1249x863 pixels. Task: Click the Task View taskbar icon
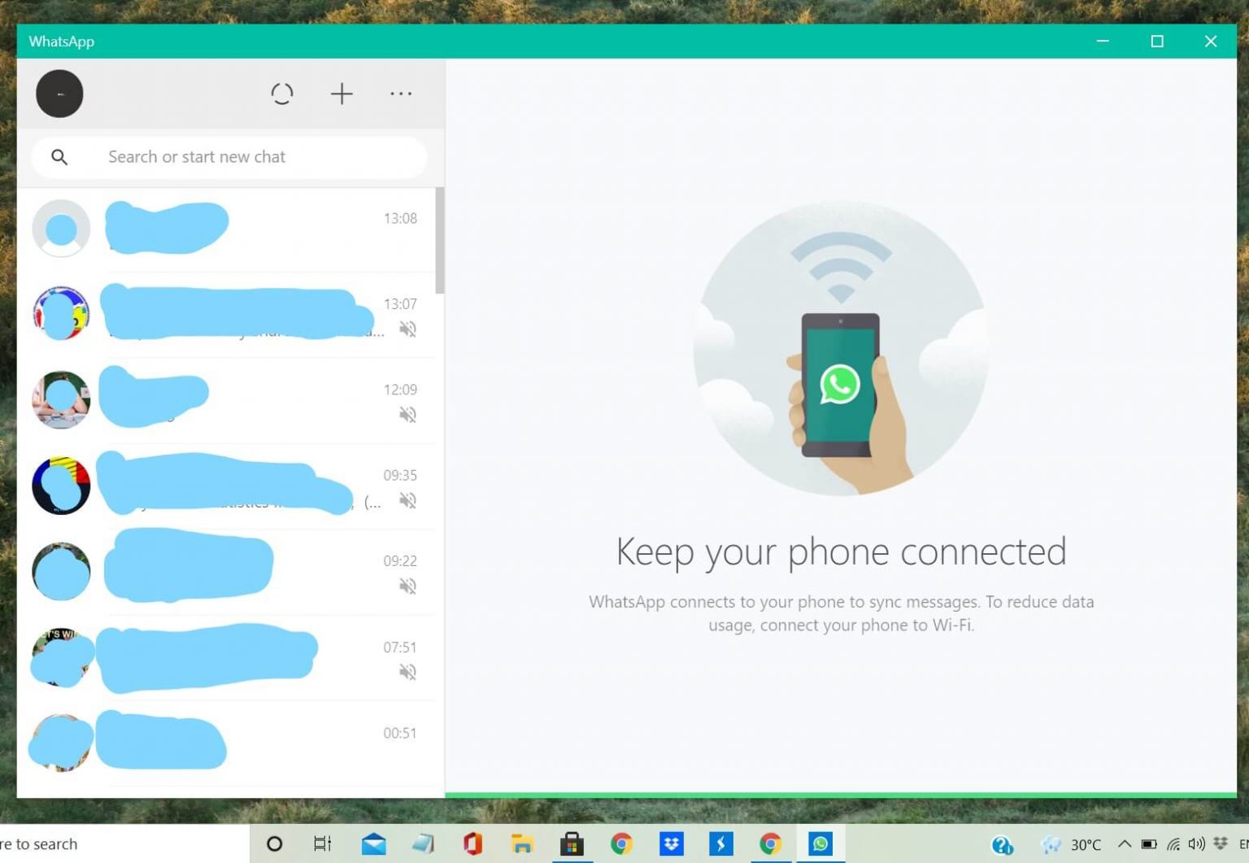coord(322,843)
